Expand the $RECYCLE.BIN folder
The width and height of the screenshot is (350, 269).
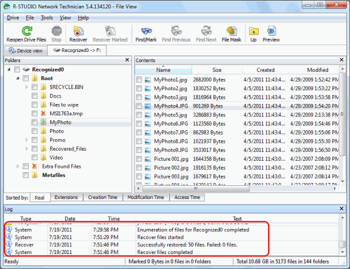tap(26, 87)
